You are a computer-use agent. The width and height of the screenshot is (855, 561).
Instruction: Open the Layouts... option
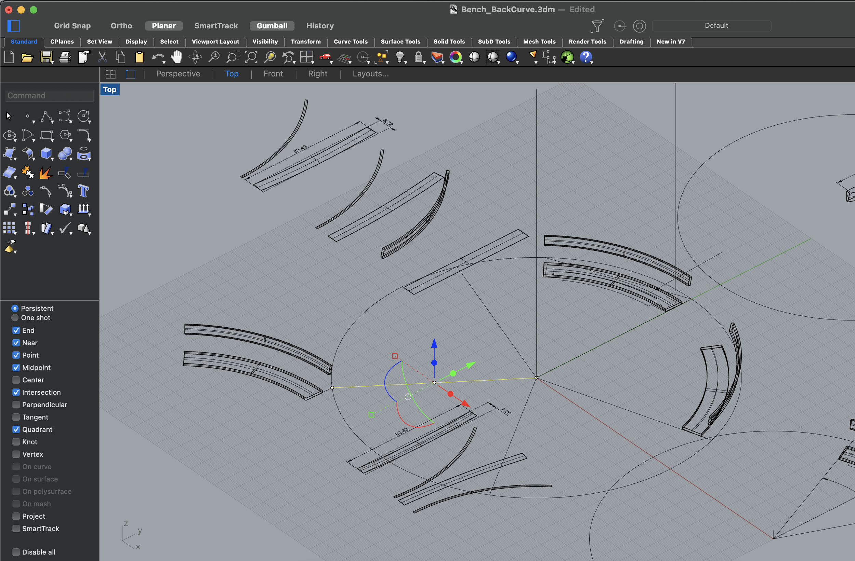[x=371, y=74]
